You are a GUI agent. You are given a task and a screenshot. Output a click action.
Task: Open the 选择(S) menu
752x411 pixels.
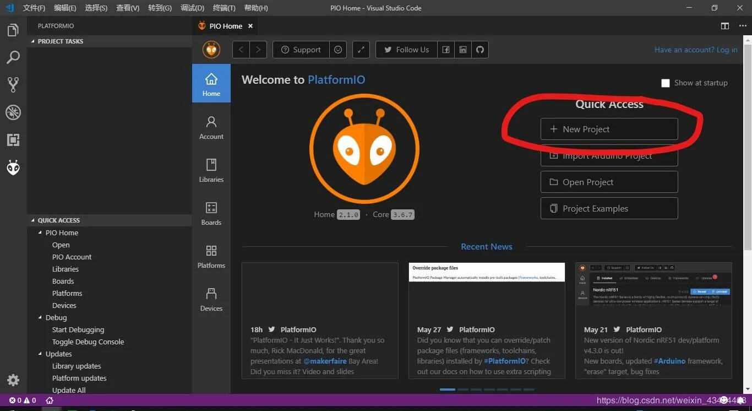tap(96, 8)
